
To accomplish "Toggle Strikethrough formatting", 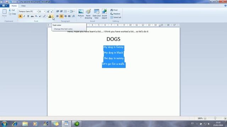I will point(32,16).
